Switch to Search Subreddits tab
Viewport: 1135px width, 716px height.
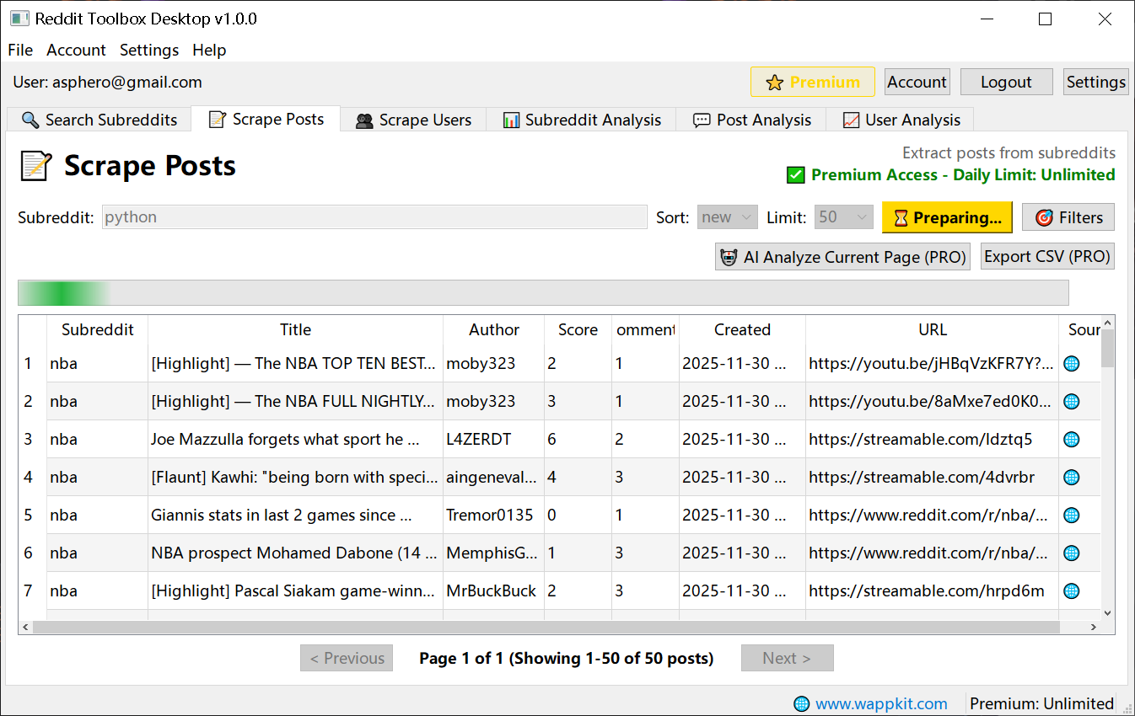[x=100, y=120]
